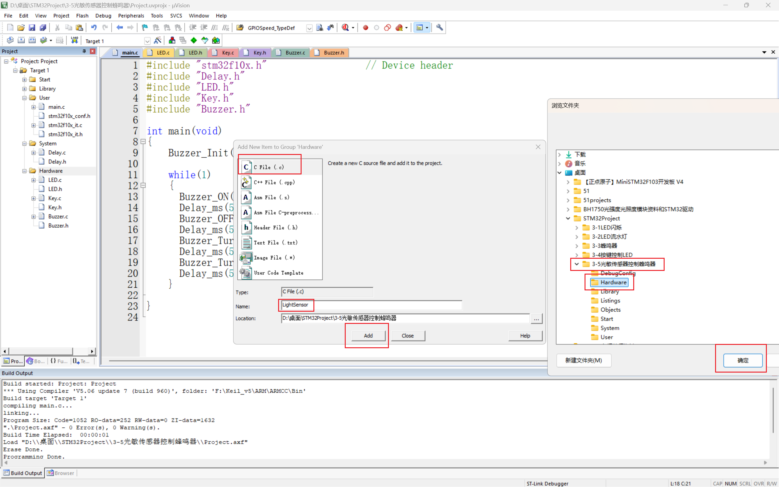Click the Save All toolbar icon
The width and height of the screenshot is (779, 487).
point(43,28)
